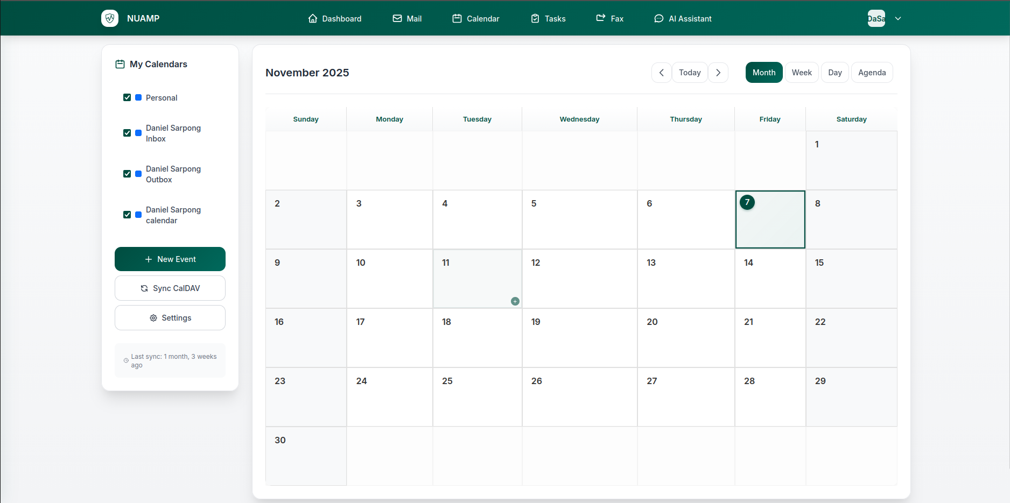
Task: Go to next month arrow
Action: point(718,73)
